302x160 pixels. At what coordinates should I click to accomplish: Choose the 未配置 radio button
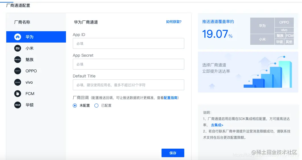pos(75,106)
